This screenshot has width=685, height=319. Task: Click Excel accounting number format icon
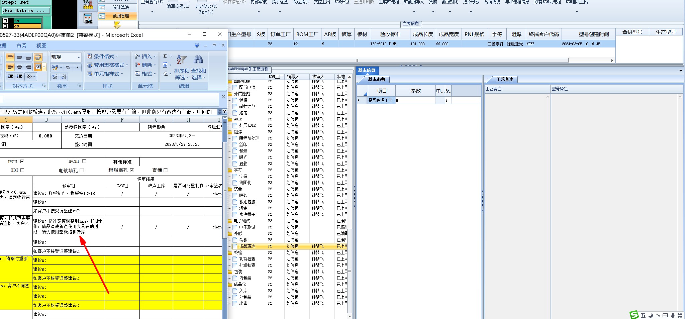(55, 67)
